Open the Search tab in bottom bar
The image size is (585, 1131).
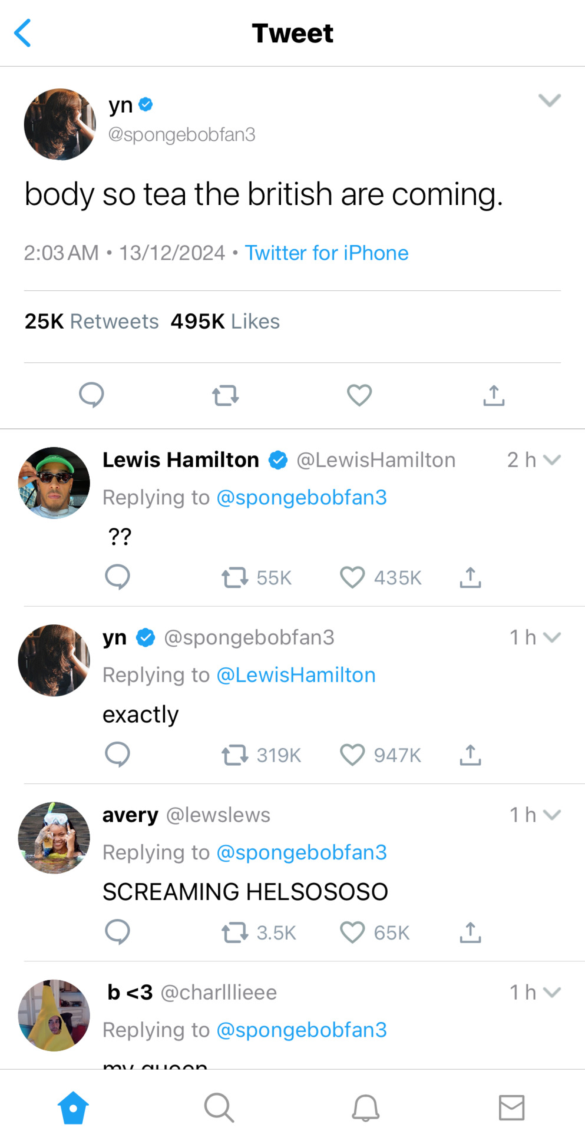(219, 1107)
